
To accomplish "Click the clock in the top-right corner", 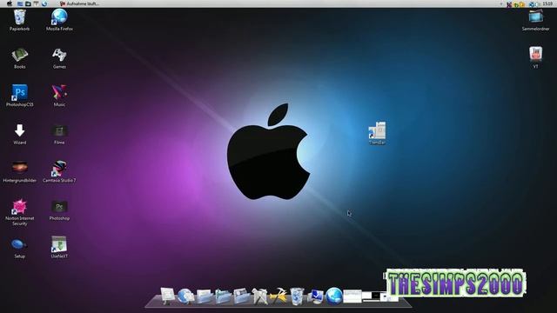I will click(x=547, y=3).
